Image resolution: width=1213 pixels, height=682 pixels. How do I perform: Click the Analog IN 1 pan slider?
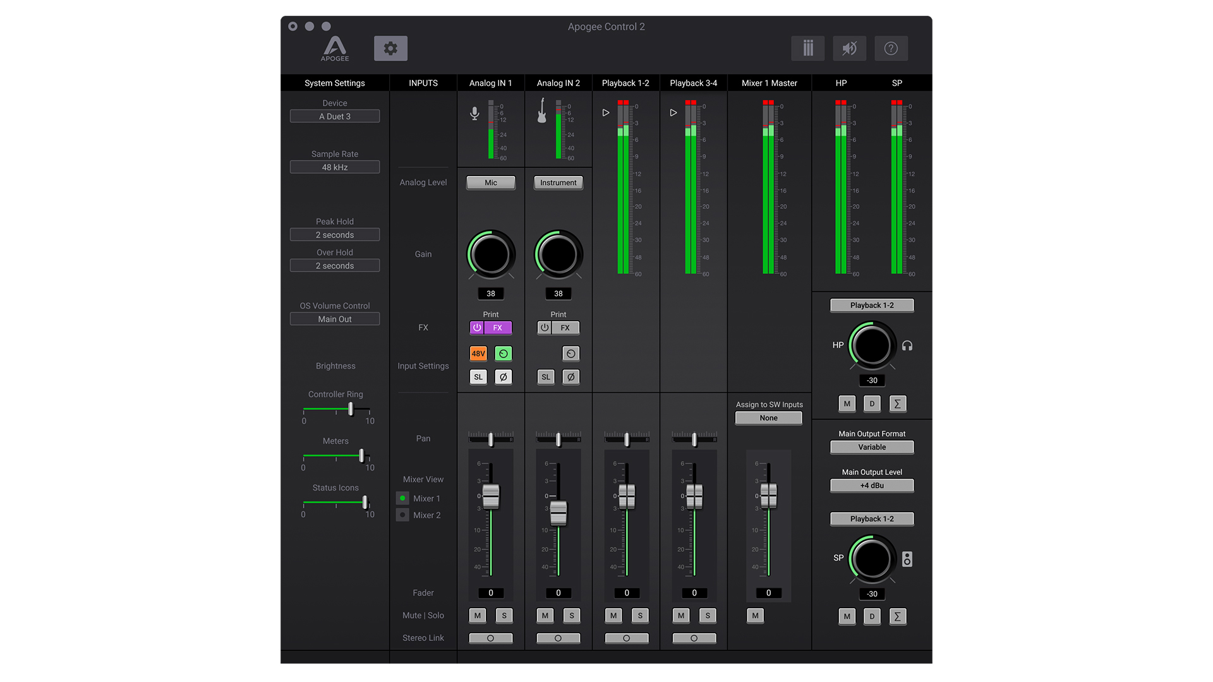pos(491,439)
